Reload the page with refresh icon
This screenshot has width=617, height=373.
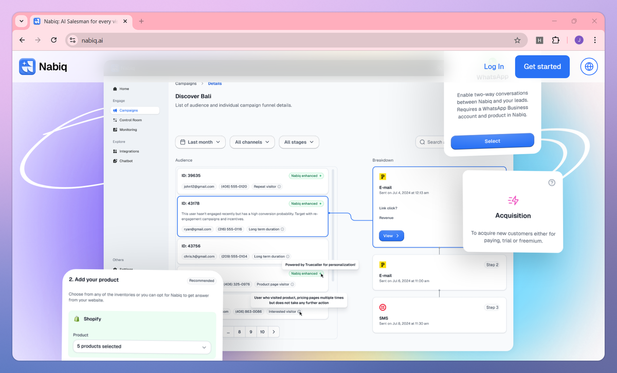(53, 40)
